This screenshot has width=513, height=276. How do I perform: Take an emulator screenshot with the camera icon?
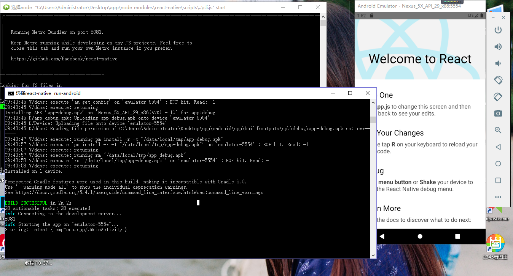498,114
